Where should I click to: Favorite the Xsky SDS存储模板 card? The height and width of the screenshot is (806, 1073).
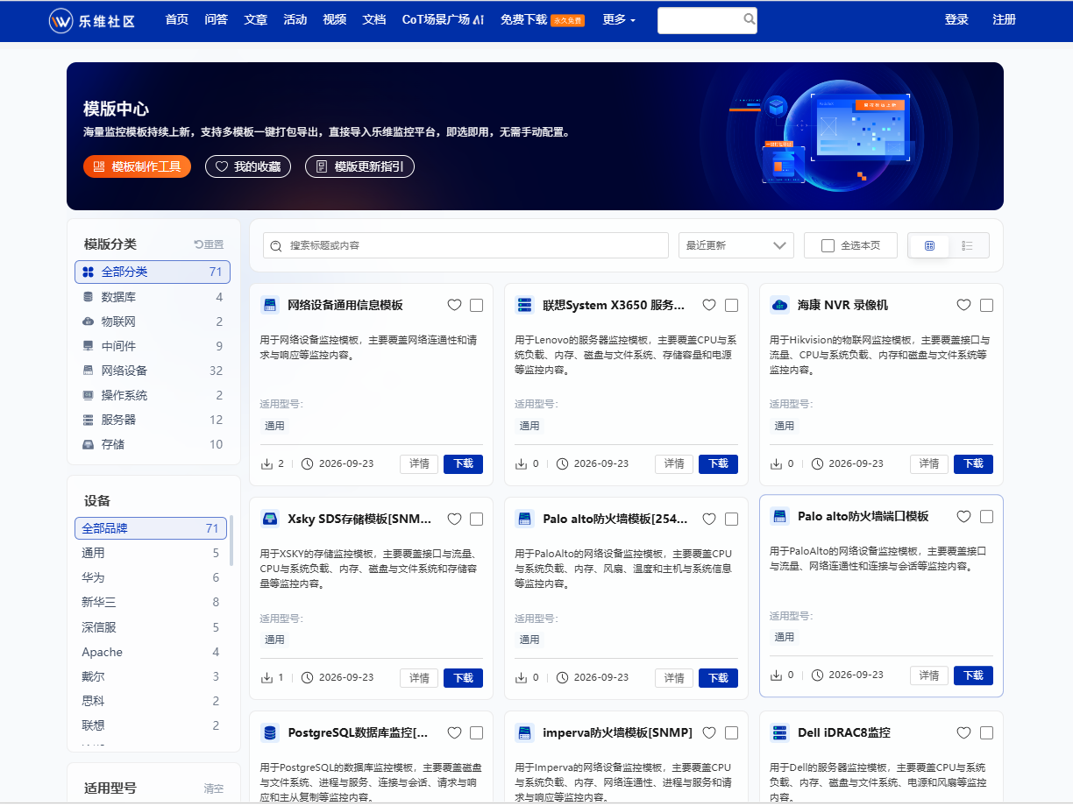tap(454, 519)
